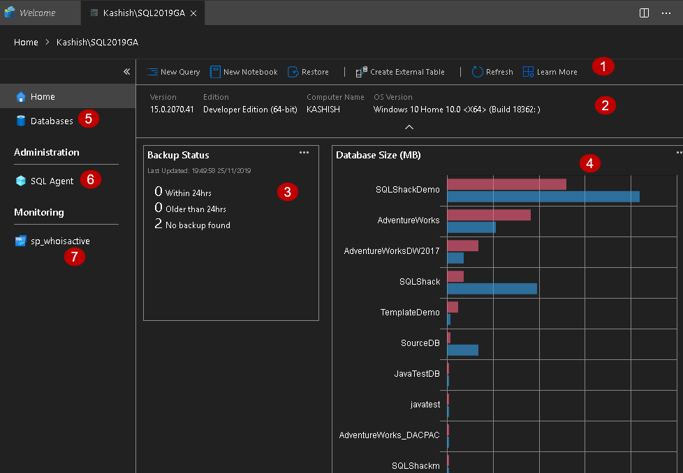Collapse the server properties section chevron

point(409,127)
